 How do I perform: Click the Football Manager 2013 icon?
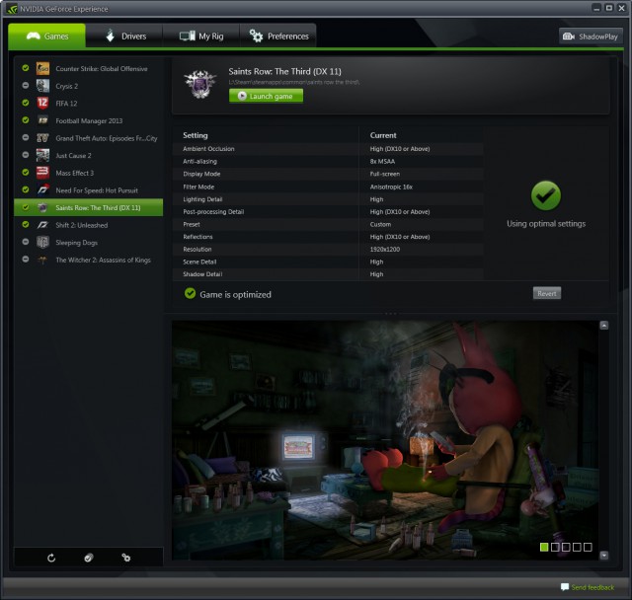pos(42,120)
